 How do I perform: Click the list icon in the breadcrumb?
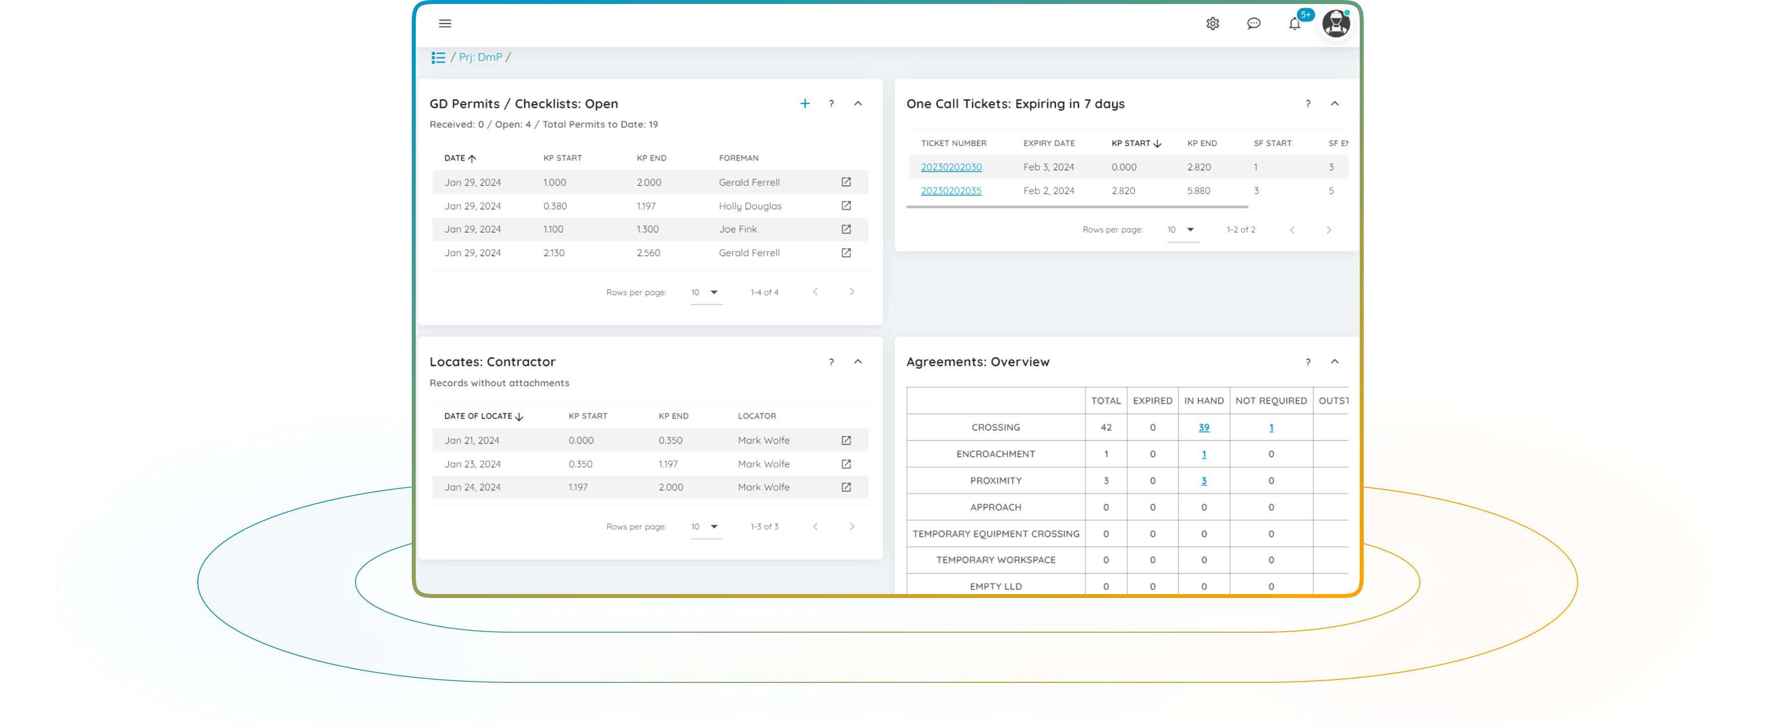tap(438, 57)
